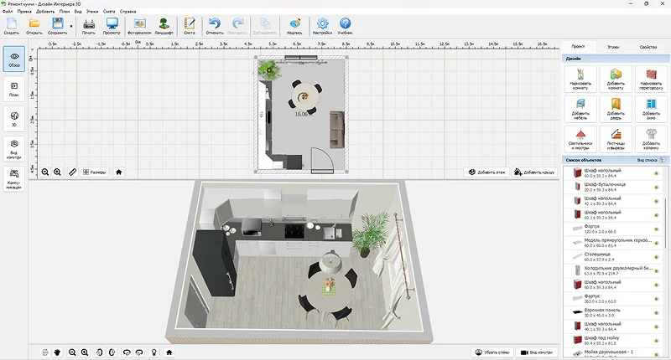
Task: Zoom out the 2D plan
Action: click(x=45, y=172)
